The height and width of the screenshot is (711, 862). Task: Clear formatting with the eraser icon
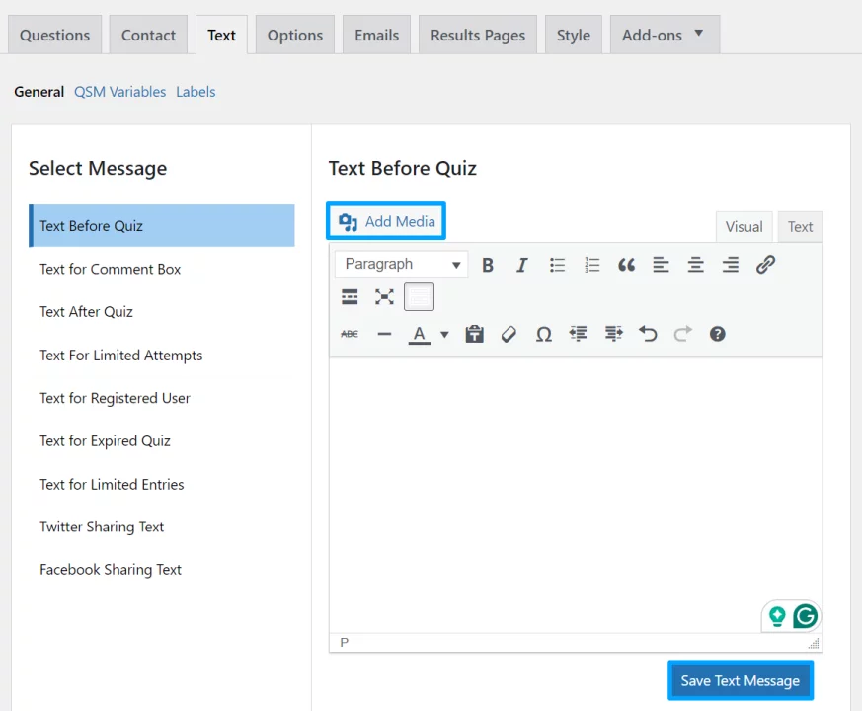(x=509, y=334)
